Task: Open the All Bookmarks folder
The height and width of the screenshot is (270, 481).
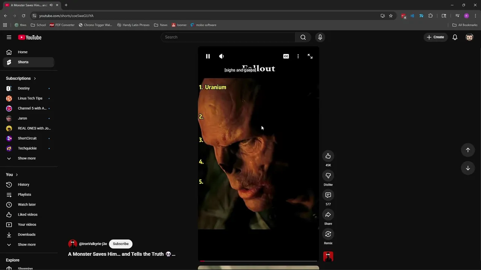Action: click(465, 25)
